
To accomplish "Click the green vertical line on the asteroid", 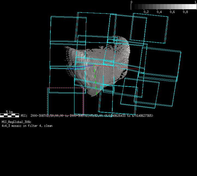I will tap(95, 79).
